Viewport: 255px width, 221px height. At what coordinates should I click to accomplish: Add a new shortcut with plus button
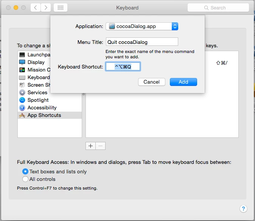90,146
